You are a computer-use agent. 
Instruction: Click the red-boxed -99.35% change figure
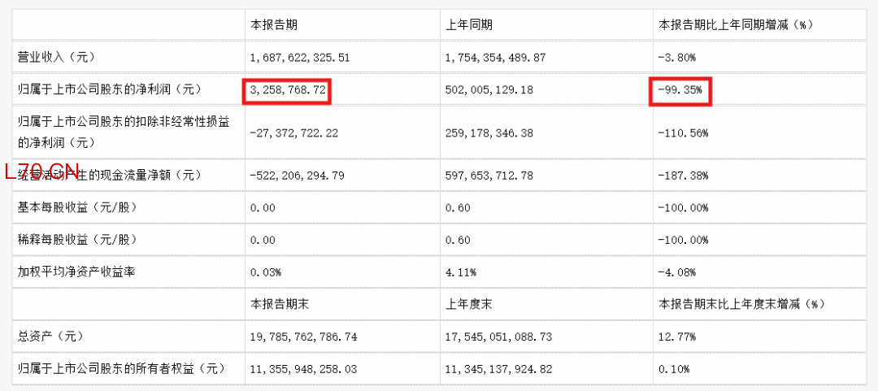(678, 89)
